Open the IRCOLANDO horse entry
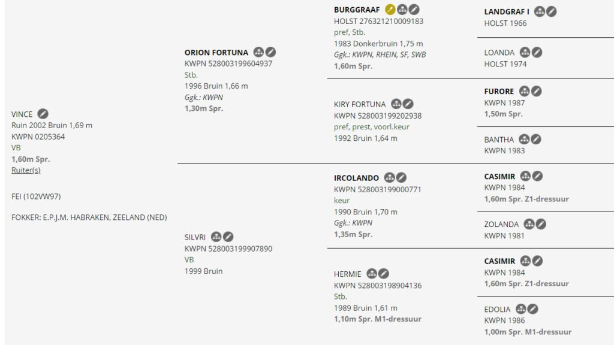 coord(356,178)
